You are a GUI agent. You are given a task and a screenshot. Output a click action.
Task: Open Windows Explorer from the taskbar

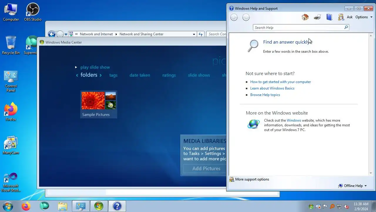pos(63,206)
